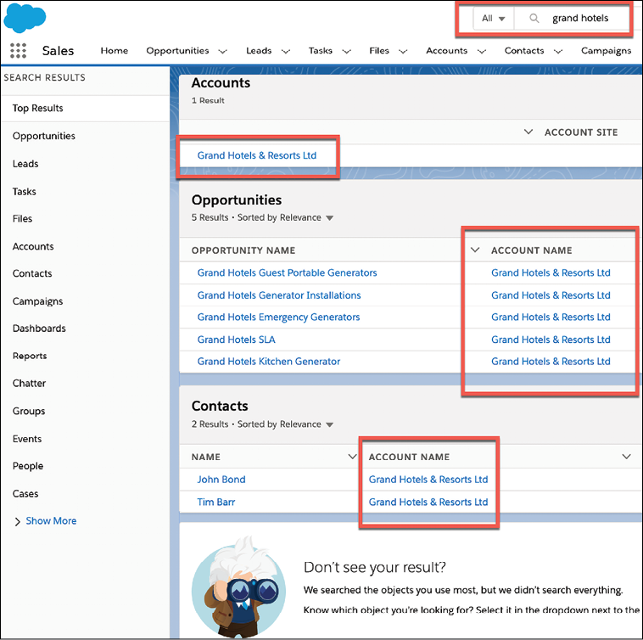Open the Contacts Account Name column chevron
Screen dimensions: 643x640
(626, 457)
